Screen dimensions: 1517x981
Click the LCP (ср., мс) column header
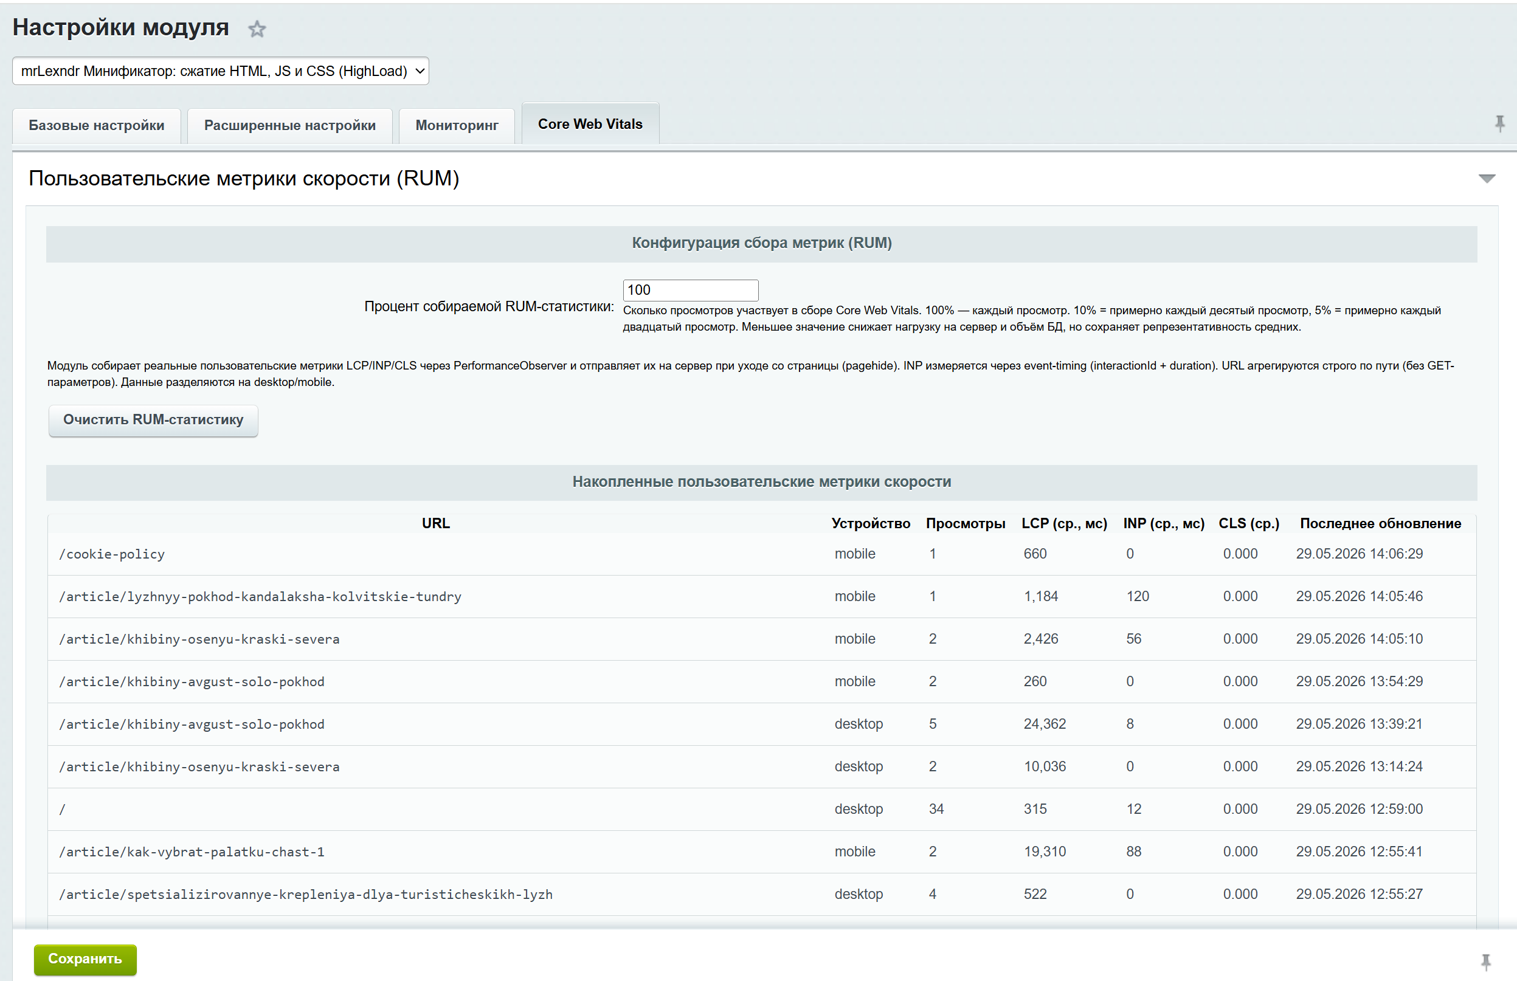point(1064,523)
